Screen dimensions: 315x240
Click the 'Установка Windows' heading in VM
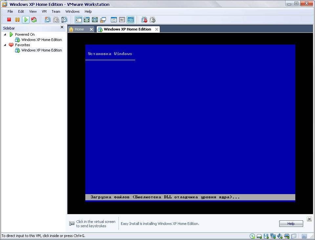[x=110, y=54]
